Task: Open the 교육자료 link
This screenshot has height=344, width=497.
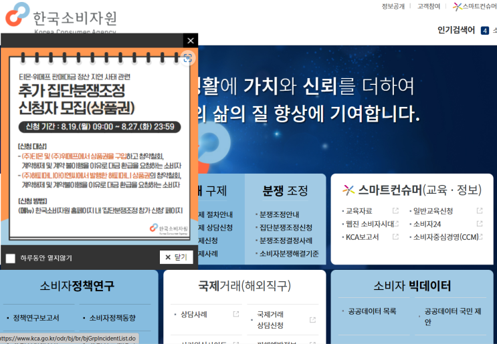Action: tap(359, 211)
